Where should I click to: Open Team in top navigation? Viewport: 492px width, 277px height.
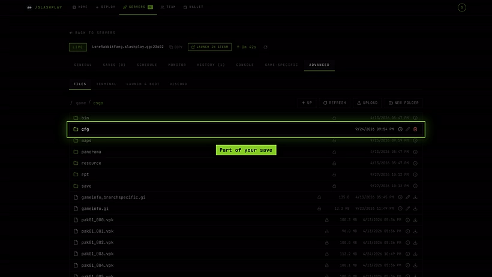tap(168, 7)
